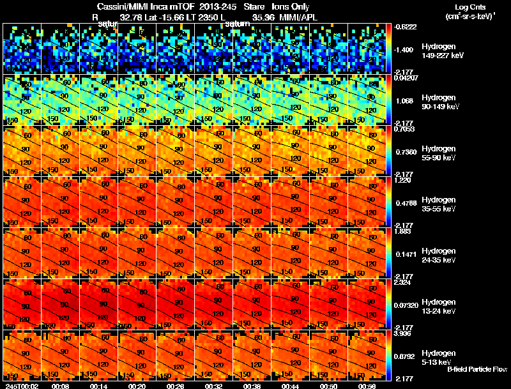Click the Hydrogen 90-149 keV row label
The image size is (511, 389).
pyautogui.click(x=441, y=102)
